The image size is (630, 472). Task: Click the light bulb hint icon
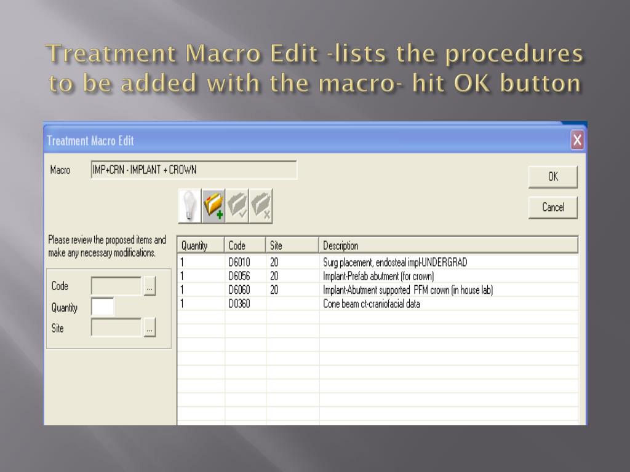[x=189, y=206]
